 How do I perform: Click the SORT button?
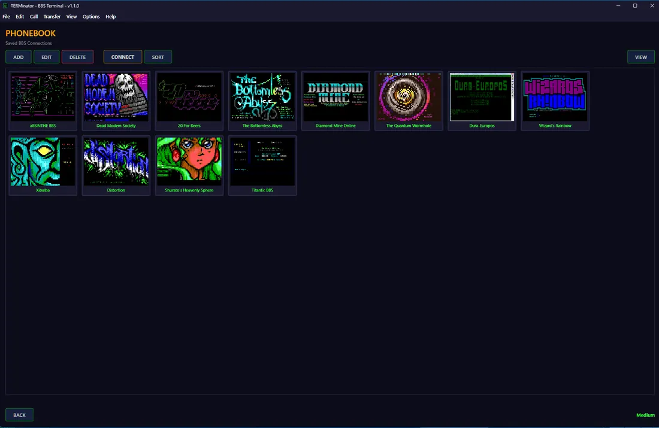(158, 57)
